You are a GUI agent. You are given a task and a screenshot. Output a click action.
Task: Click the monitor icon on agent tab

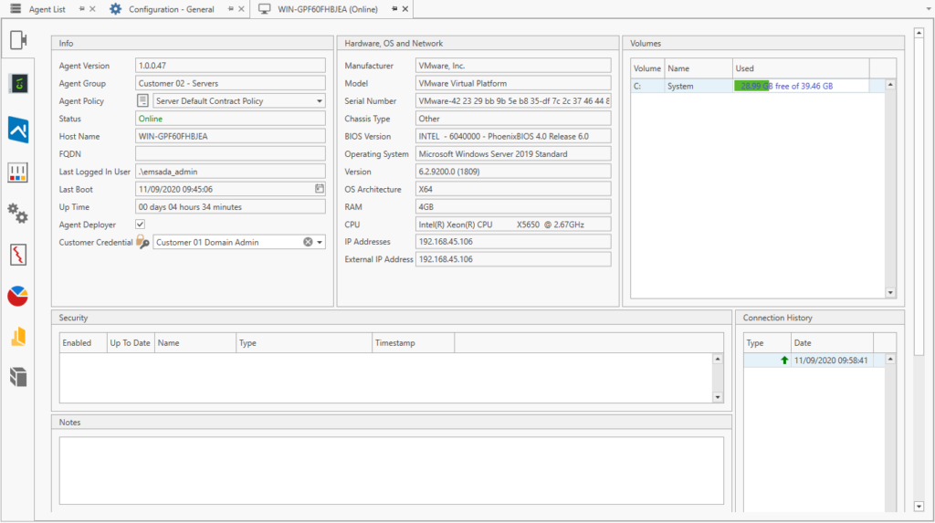264,9
